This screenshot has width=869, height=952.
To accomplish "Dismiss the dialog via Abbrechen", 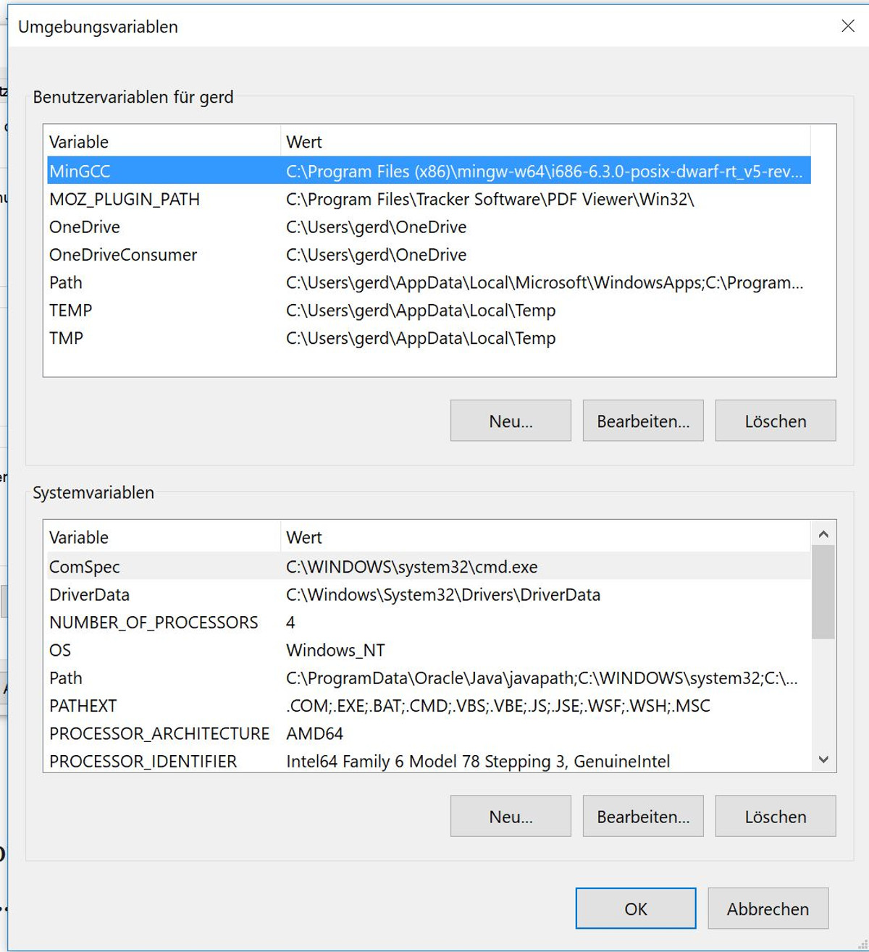I will pos(768,908).
